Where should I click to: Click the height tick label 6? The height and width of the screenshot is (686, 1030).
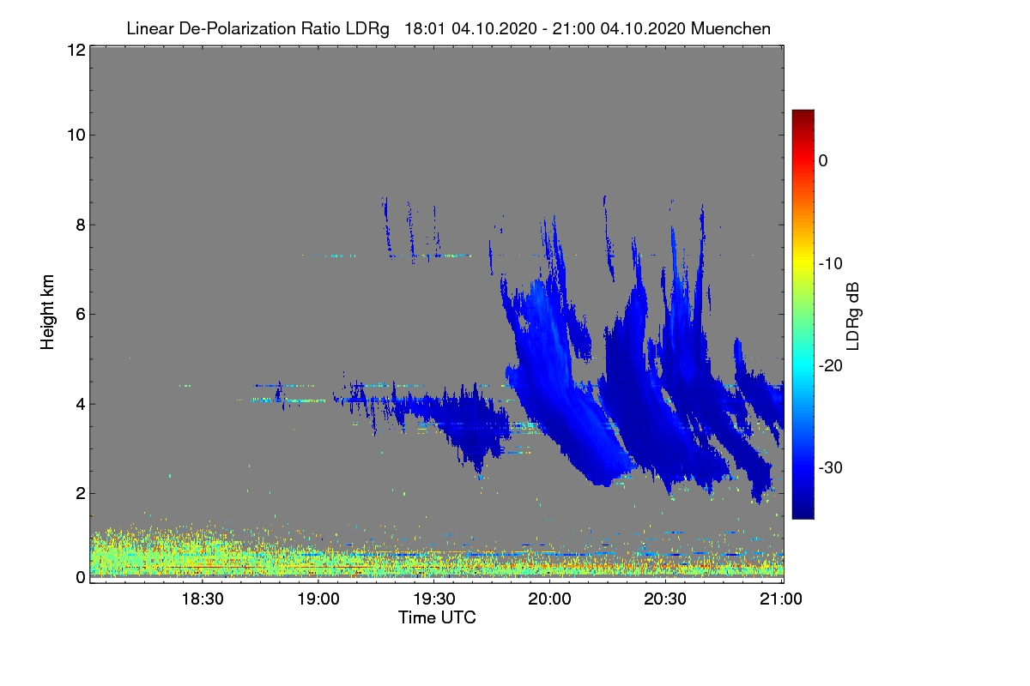(79, 314)
